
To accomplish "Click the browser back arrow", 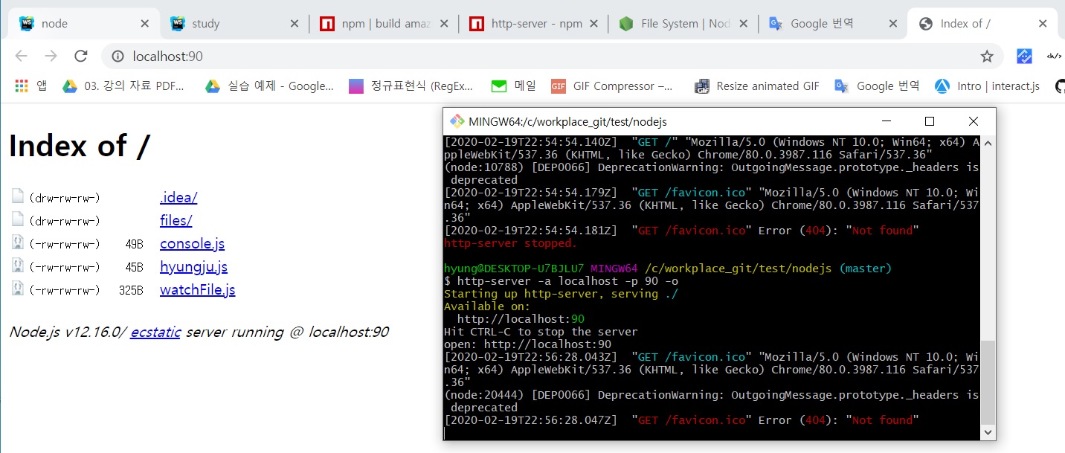I will [x=21, y=57].
